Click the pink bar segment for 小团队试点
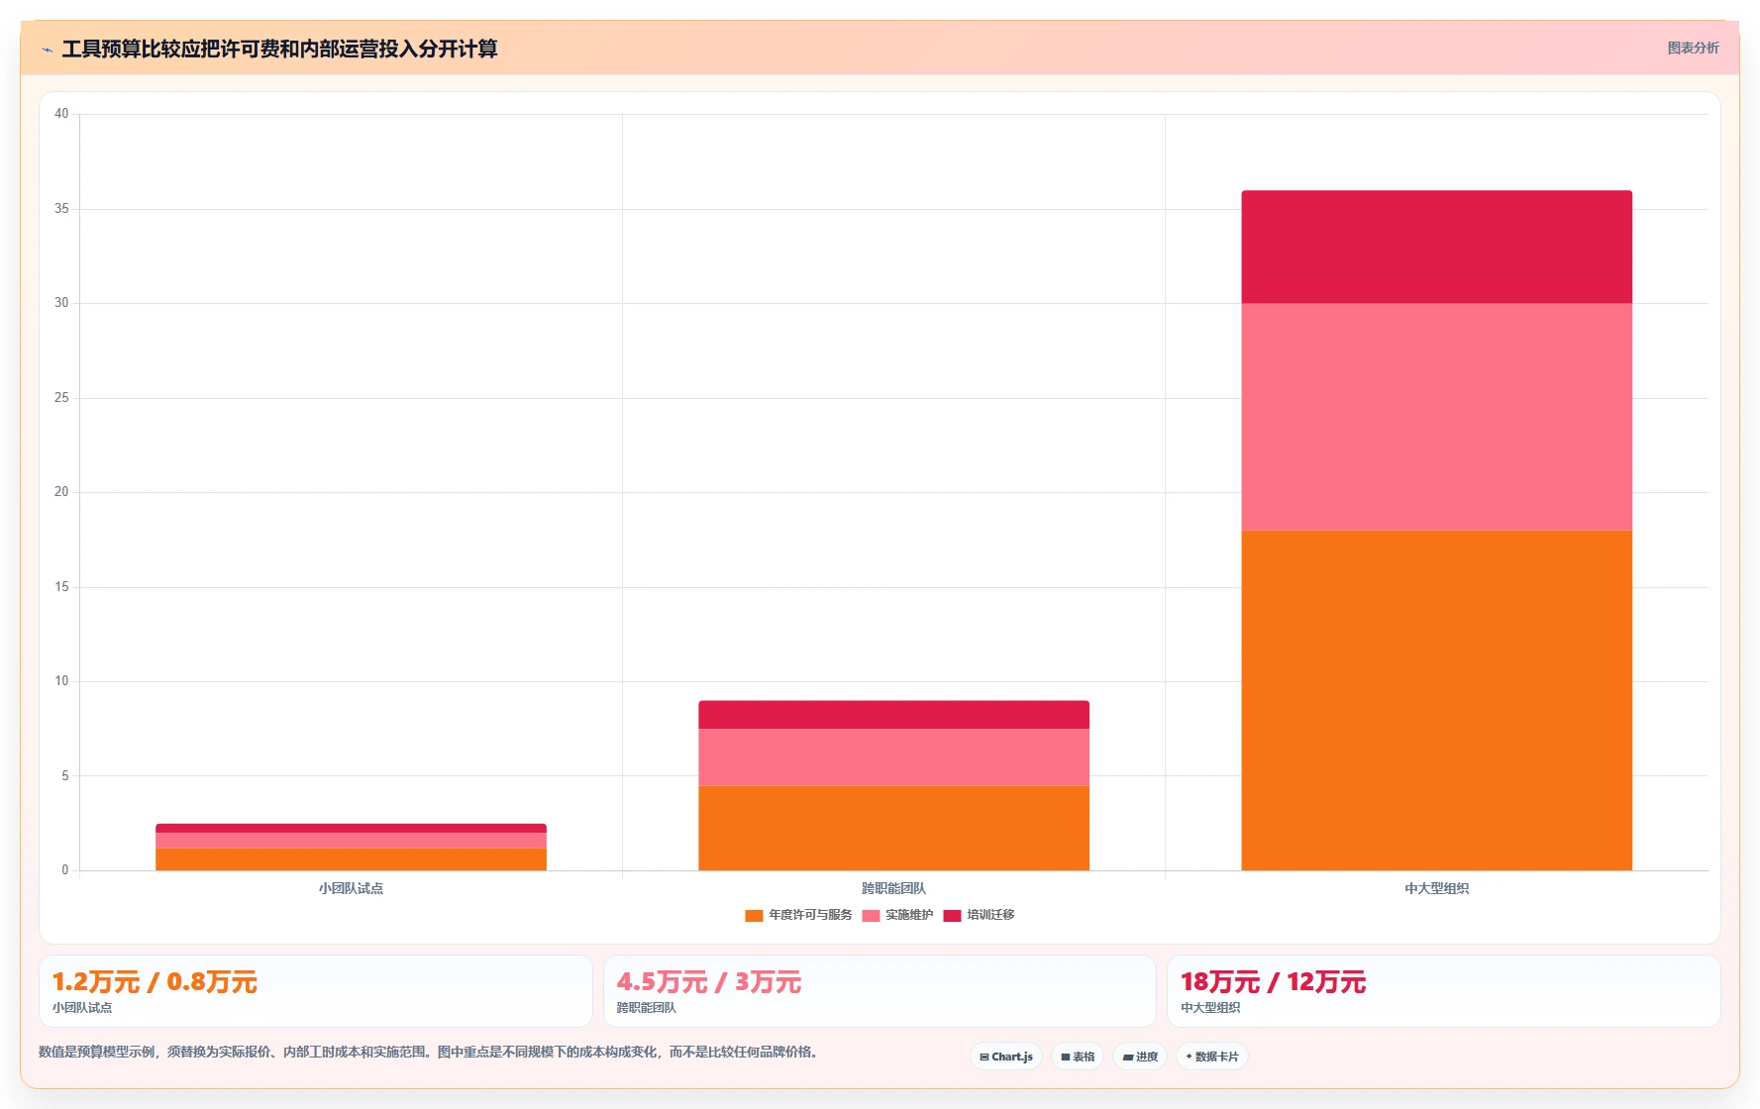1760x1109 pixels. (x=351, y=841)
